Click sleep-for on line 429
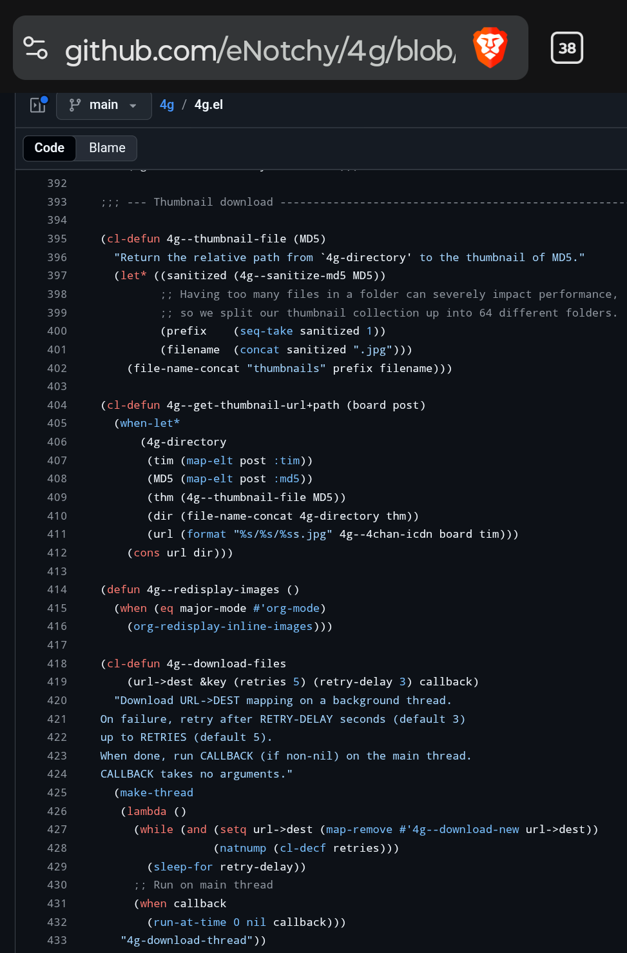 (183, 867)
